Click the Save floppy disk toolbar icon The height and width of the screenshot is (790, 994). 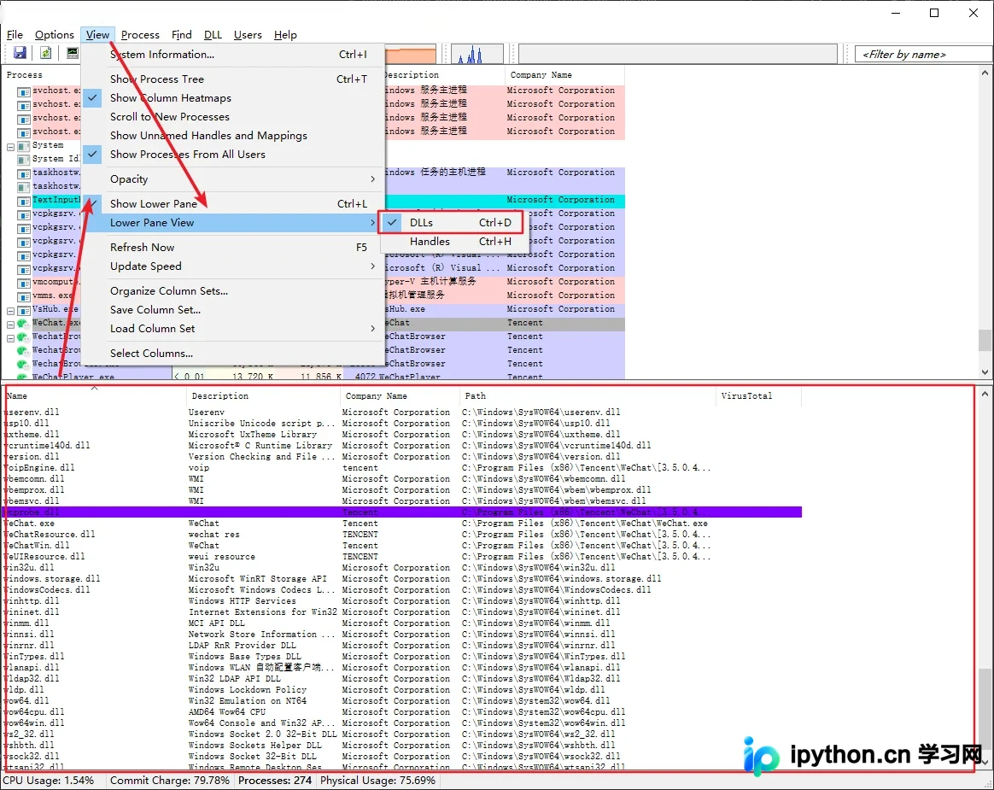pyautogui.click(x=20, y=53)
